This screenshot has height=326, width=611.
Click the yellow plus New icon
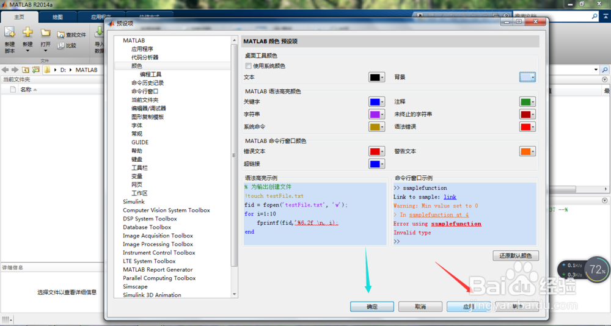27,32
